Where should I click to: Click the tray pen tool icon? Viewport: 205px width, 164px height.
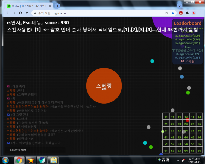(183, 160)
